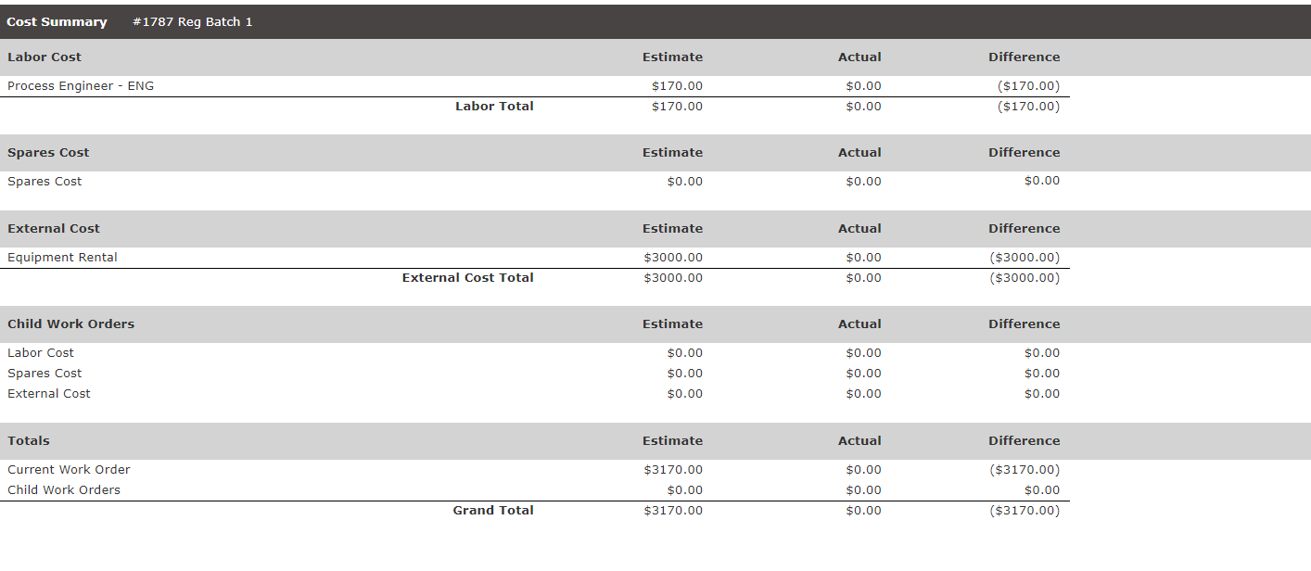Screen dimensions: 1311x571
Task: Click the Spares Cost section header
Action: point(48,153)
